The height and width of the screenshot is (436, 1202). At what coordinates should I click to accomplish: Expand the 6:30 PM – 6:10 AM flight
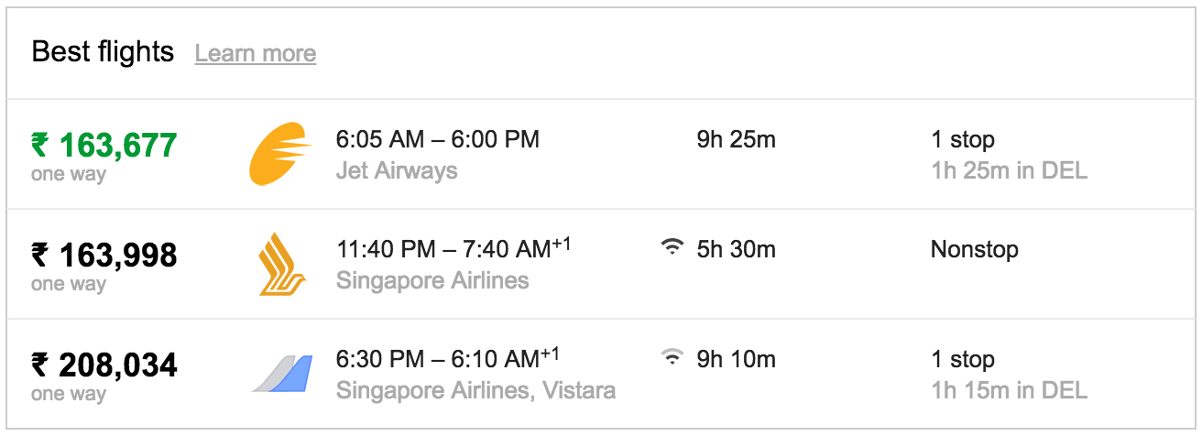coord(601,374)
